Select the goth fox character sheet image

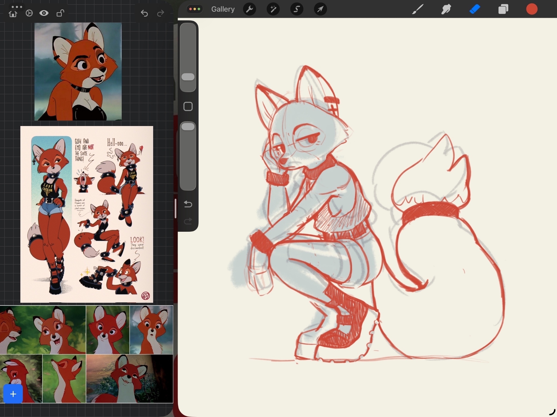[x=87, y=214]
